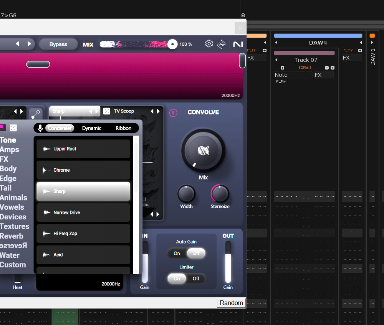Image resolution: width=384 pixels, height=325 pixels.
Task: Click the dice icon in preset browser header
Action: [x=13, y=128]
